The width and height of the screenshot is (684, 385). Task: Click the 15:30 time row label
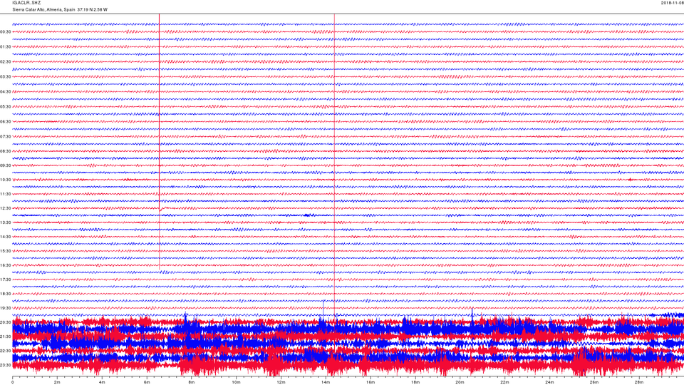click(x=5, y=251)
